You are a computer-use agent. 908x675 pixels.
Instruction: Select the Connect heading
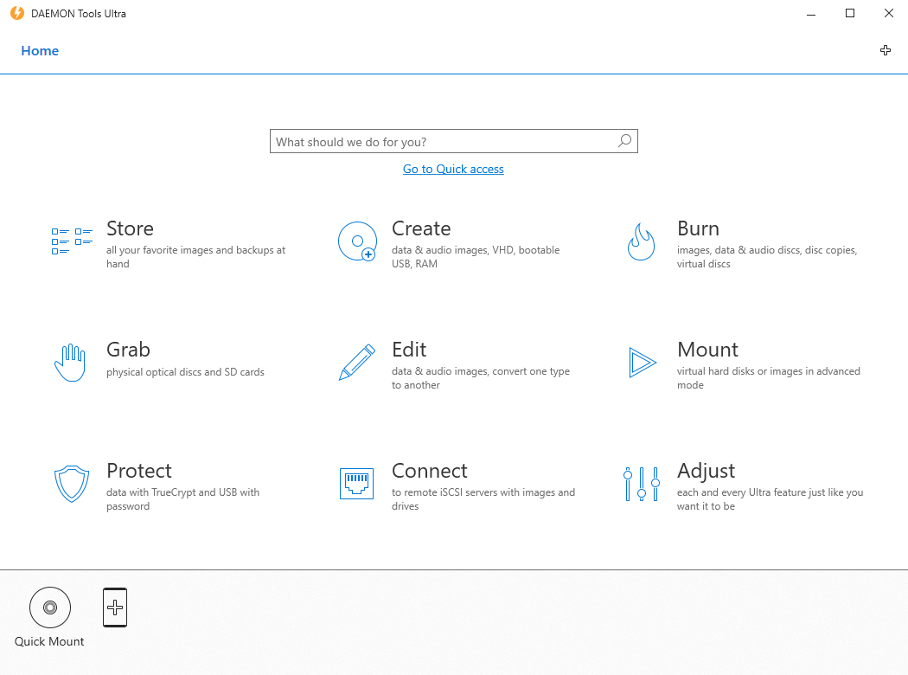430,471
